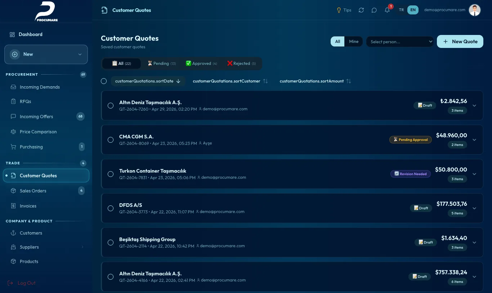Expand the ₺2.842,56 quote row chevron
This screenshot has width=492, height=293.
click(x=474, y=106)
